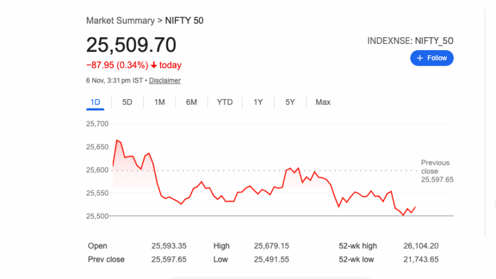Click the plus icon on Follow button
The height and width of the screenshot is (279, 496).
coord(420,58)
